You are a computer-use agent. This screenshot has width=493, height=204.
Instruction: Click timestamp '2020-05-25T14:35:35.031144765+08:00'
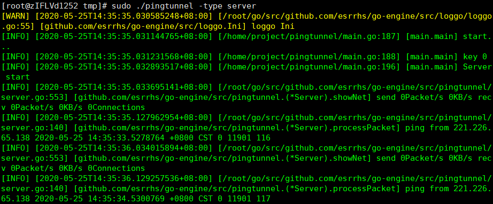click(124, 37)
